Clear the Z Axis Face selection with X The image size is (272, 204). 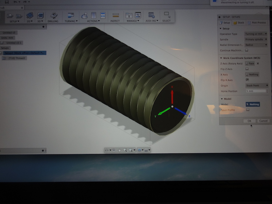pos(258,64)
